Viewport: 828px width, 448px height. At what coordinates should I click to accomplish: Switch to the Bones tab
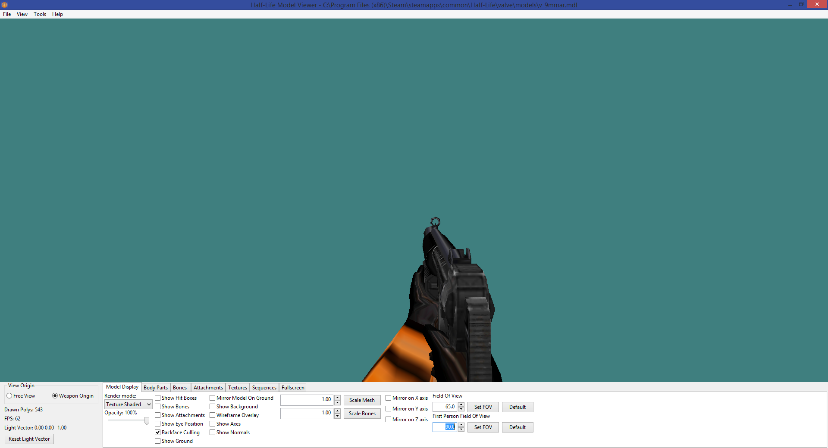point(180,388)
